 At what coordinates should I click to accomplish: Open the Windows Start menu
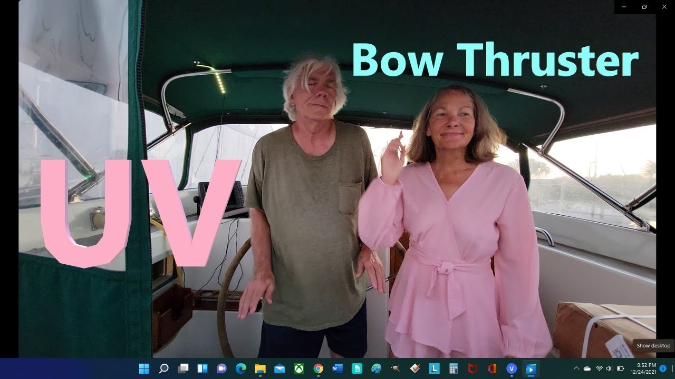144,368
